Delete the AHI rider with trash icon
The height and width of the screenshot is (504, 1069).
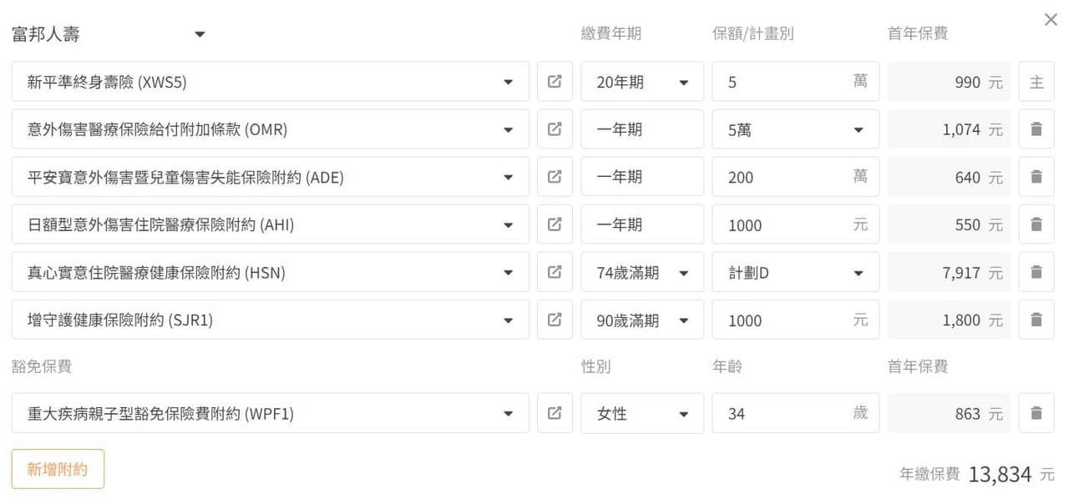[1036, 224]
